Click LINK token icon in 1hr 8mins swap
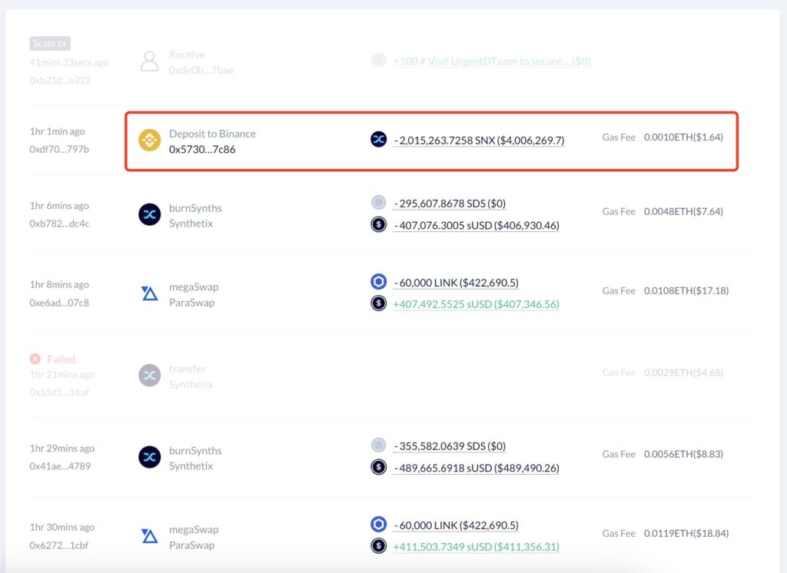787x573 pixels. pos(378,282)
